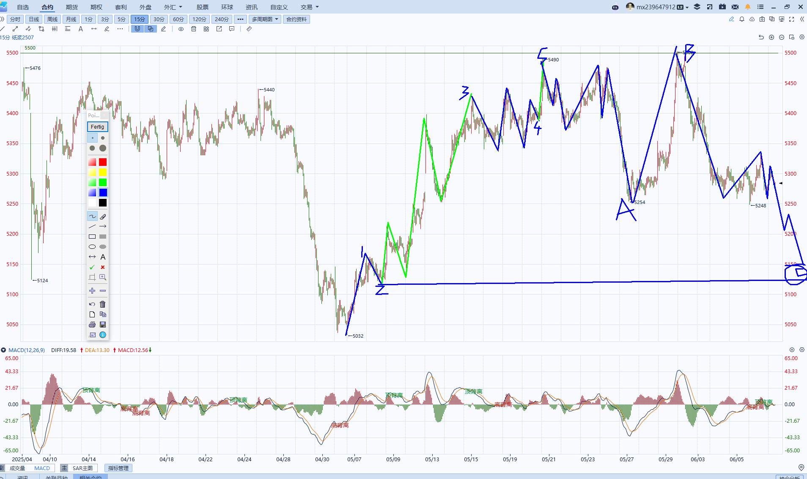The height and width of the screenshot is (479, 807).
Task: Click the chart zoom-in plus icon
Action: pos(771,37)
